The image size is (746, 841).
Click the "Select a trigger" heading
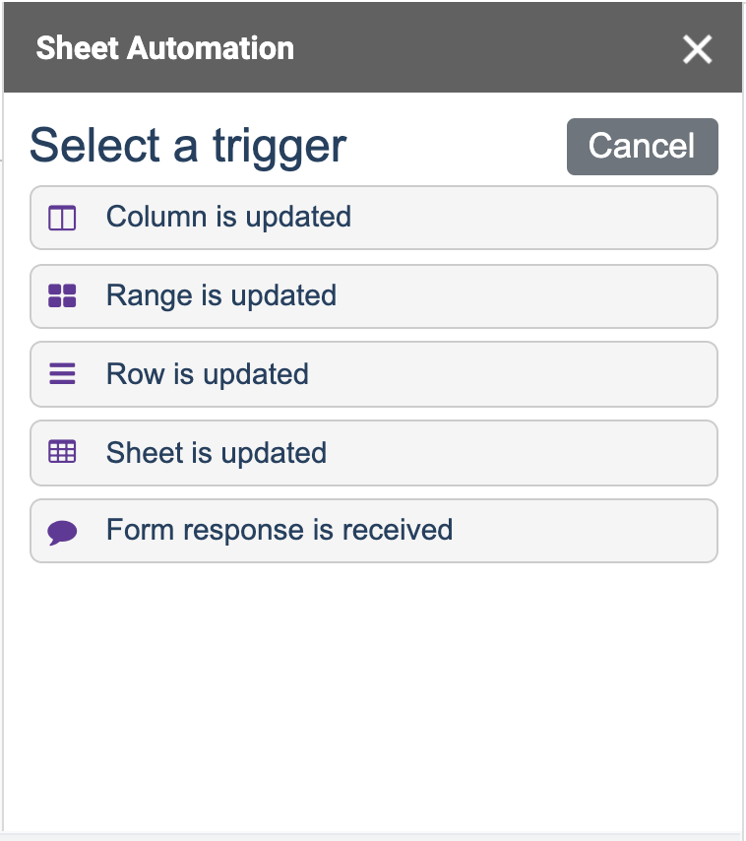click(188, 146)
